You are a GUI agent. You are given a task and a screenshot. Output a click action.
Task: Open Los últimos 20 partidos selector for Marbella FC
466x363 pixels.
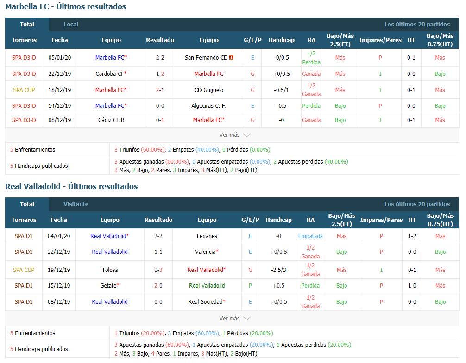pyautogui.click(x=417, y=25)
